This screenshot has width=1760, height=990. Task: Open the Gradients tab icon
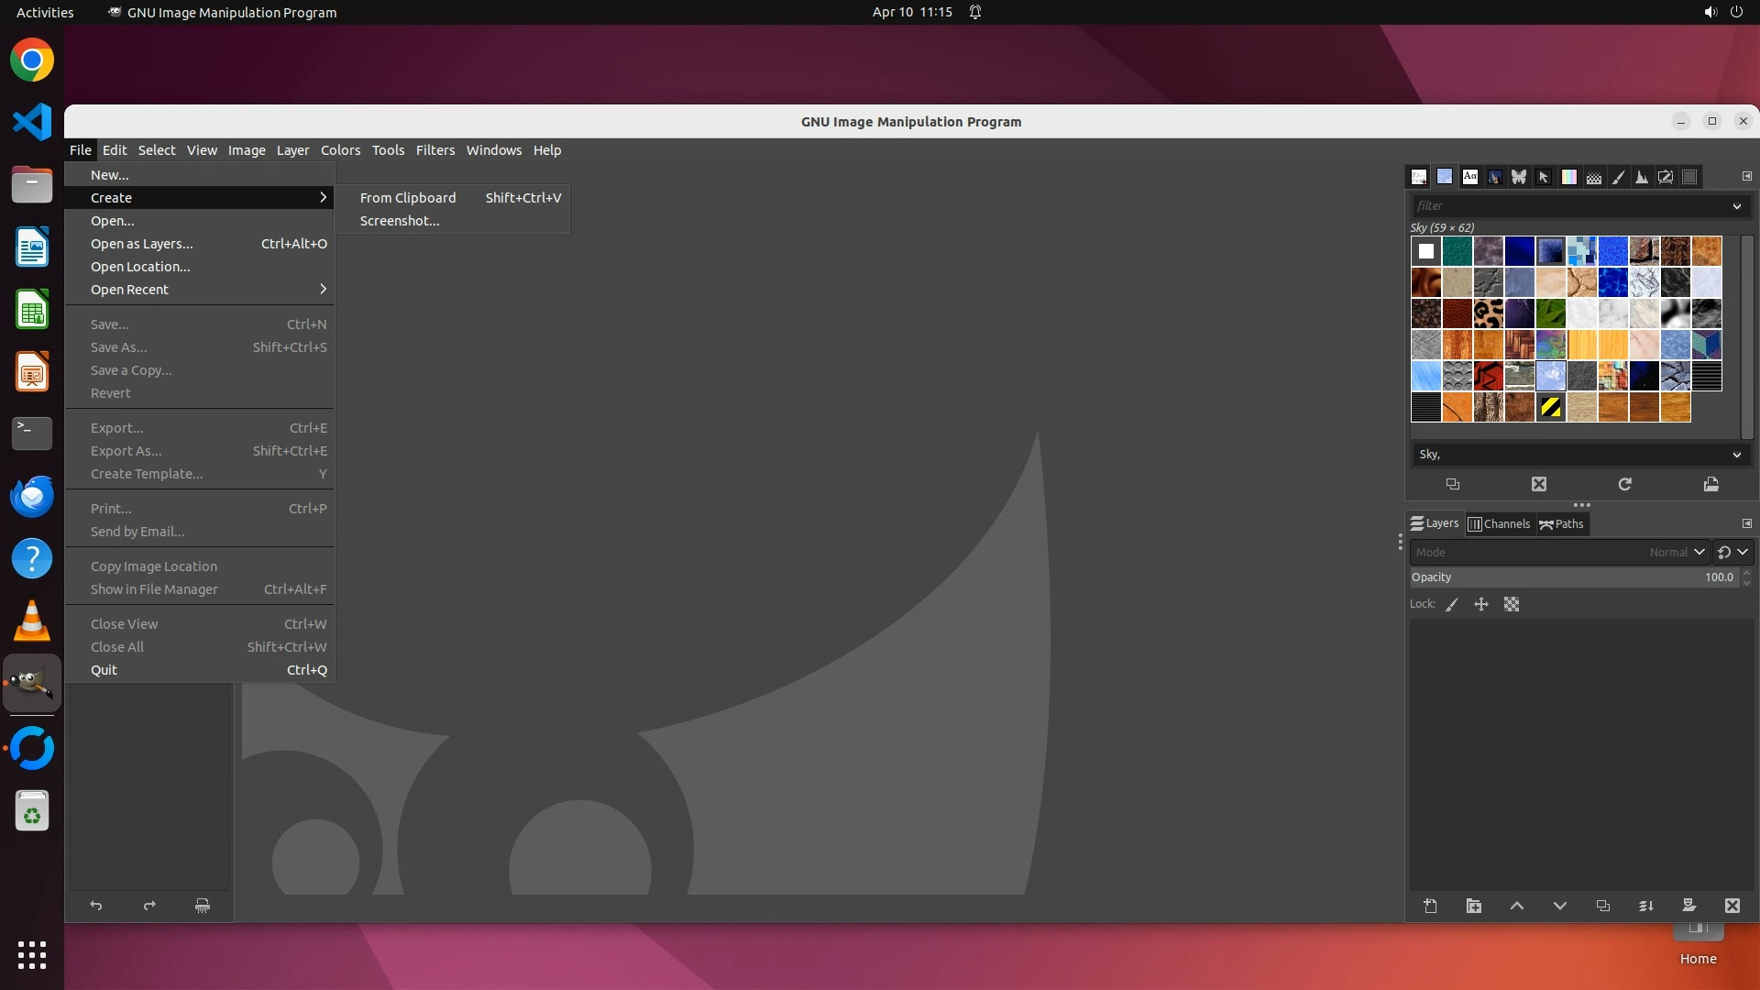coord(1569,177)
